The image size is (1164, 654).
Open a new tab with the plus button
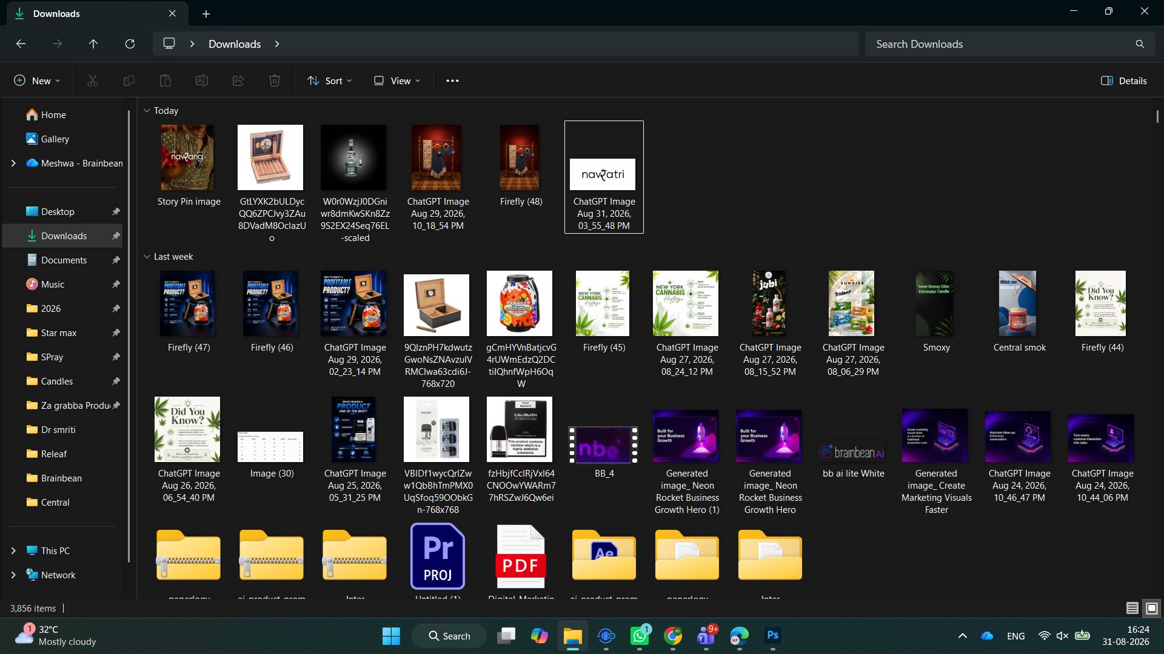(x=206, y=13)
